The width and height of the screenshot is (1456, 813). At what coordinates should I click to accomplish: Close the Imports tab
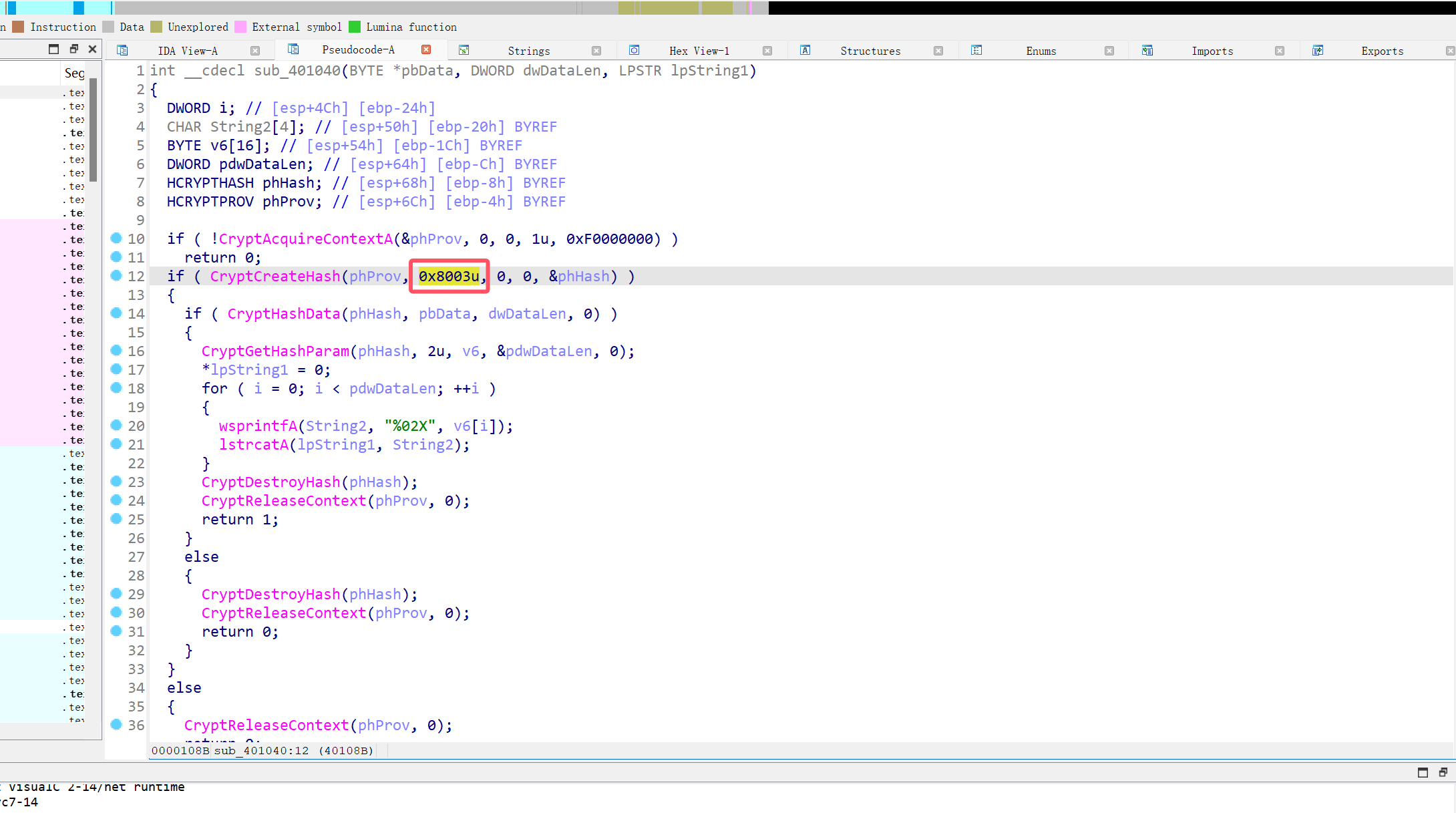[1280, 51]
